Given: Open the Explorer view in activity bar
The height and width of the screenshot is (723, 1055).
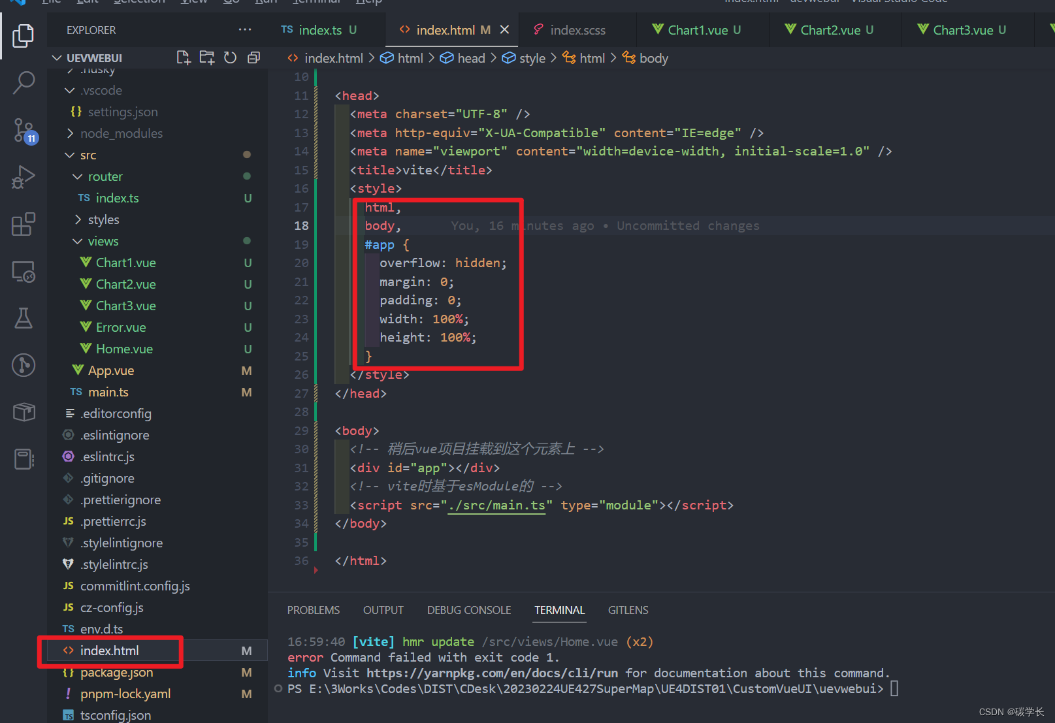Looking at the screenshot, I should (24, 35).
